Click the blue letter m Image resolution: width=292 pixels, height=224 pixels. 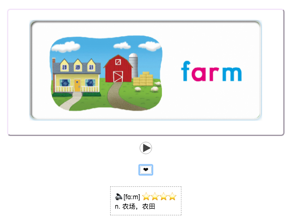coord(232,74)
